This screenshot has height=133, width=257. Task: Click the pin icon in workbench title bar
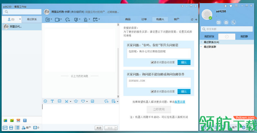click(x=182, y=6)
